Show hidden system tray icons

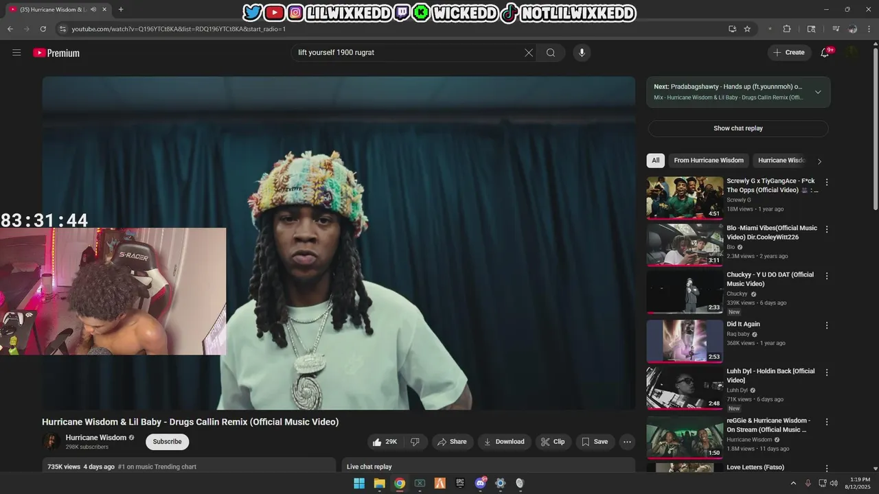793,483
